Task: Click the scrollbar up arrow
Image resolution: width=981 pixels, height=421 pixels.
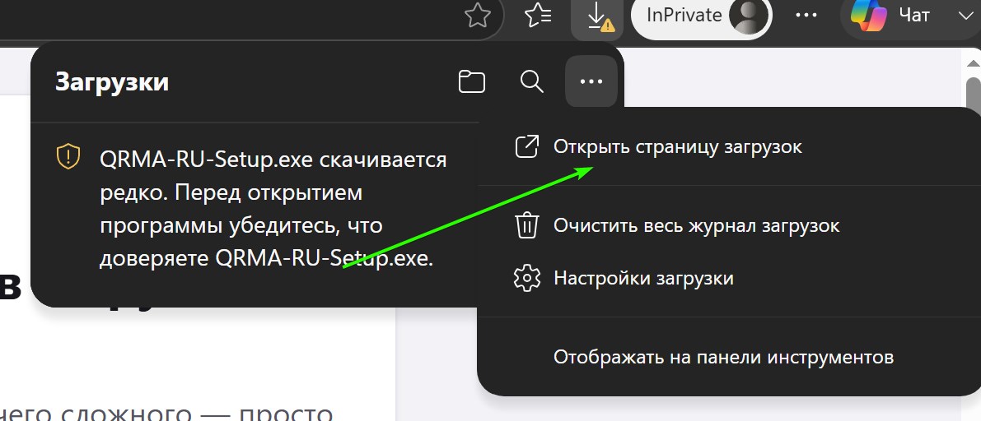Action: click(x=973, y=62)
